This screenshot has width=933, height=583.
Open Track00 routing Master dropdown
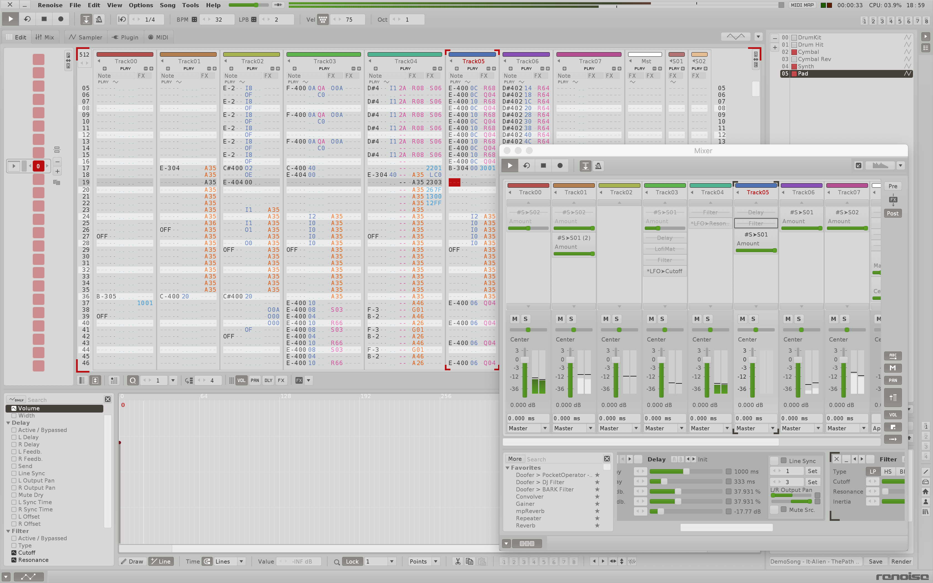coord(544,428)
